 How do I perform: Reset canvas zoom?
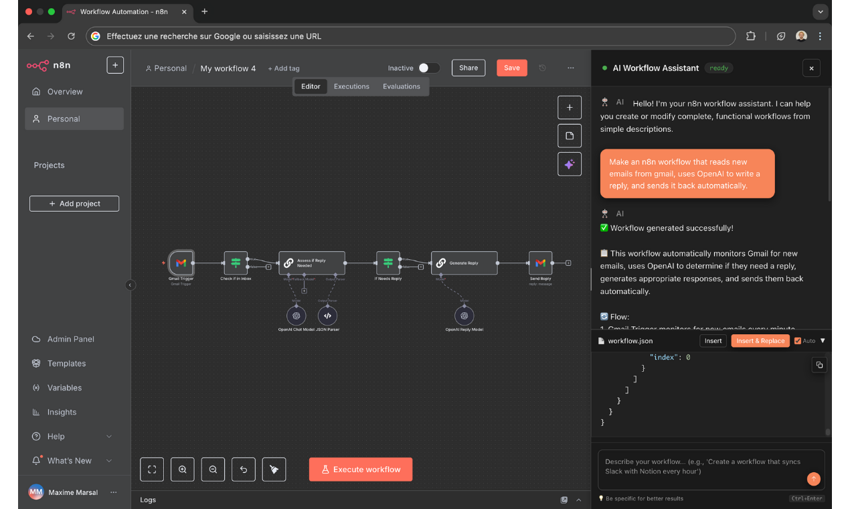pyautogui.click(x=244, y=469)
